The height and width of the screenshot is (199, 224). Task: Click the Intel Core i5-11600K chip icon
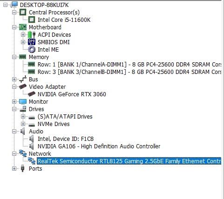[x=32, y=20]
